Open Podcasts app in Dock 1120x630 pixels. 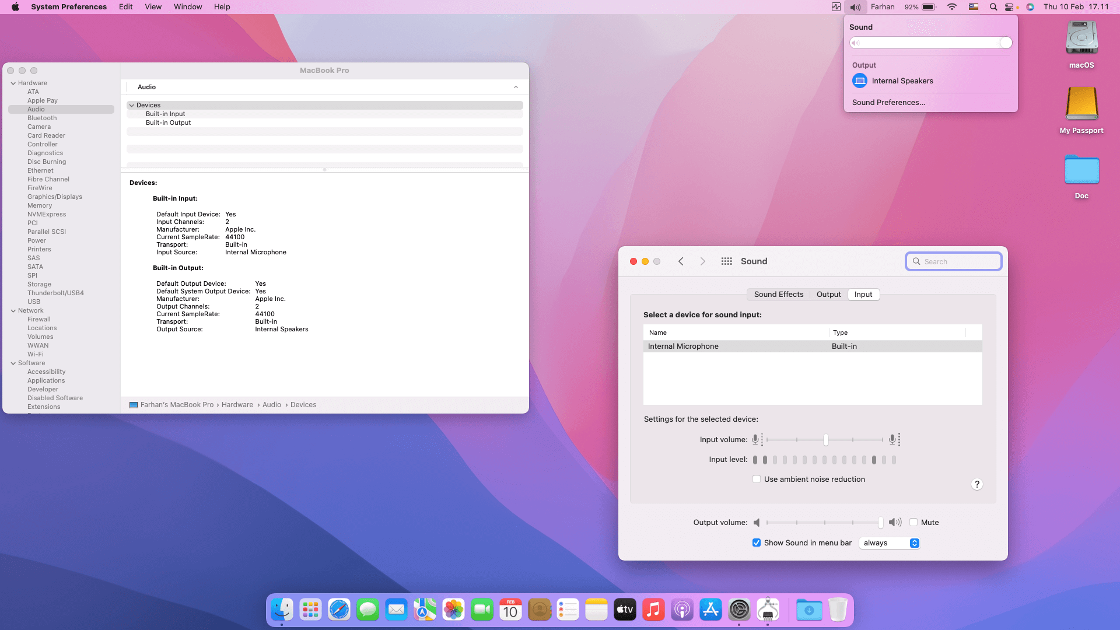(682, 610)
